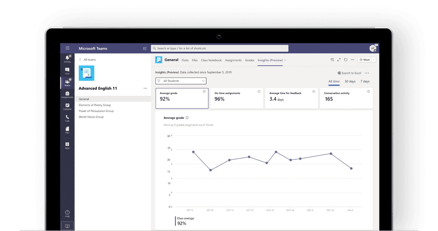Open Calendar in the left rail
Viewport: 438px width, 231px height.
67,107
